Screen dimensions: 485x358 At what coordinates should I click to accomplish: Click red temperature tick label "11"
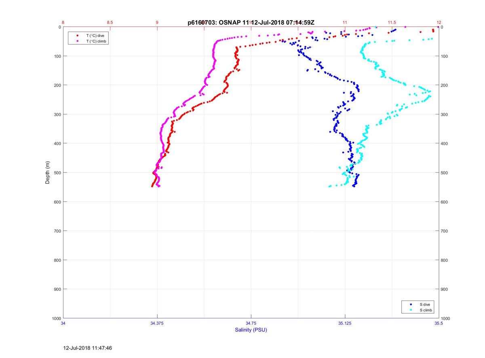coord(345,23)
